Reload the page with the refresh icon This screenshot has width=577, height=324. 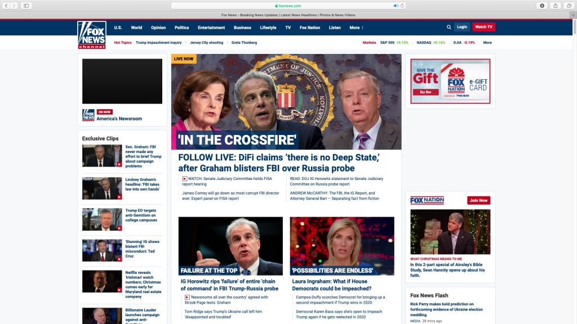tap(402, 6)
